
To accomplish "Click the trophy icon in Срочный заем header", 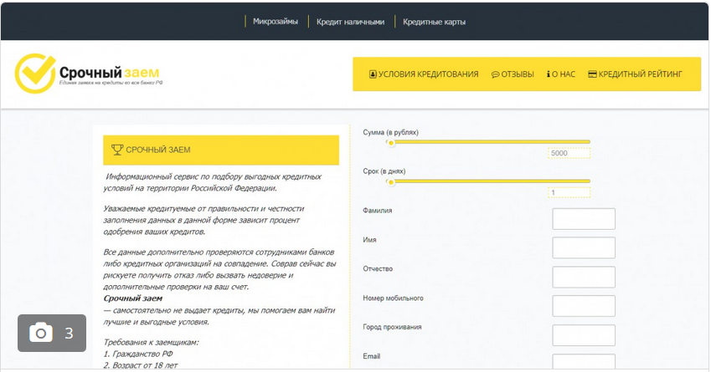I will point(117,150).
